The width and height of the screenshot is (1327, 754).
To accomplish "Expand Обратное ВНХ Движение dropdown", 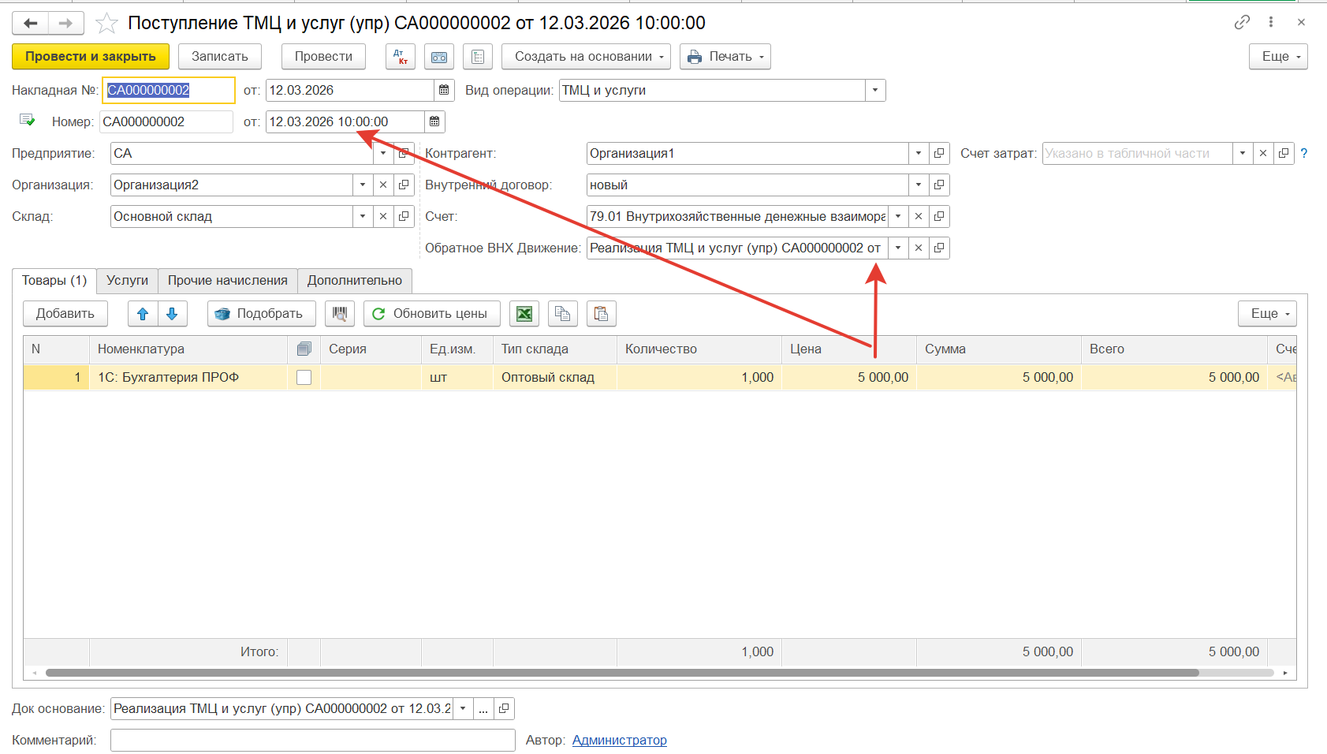I will (x=898, y=248).
